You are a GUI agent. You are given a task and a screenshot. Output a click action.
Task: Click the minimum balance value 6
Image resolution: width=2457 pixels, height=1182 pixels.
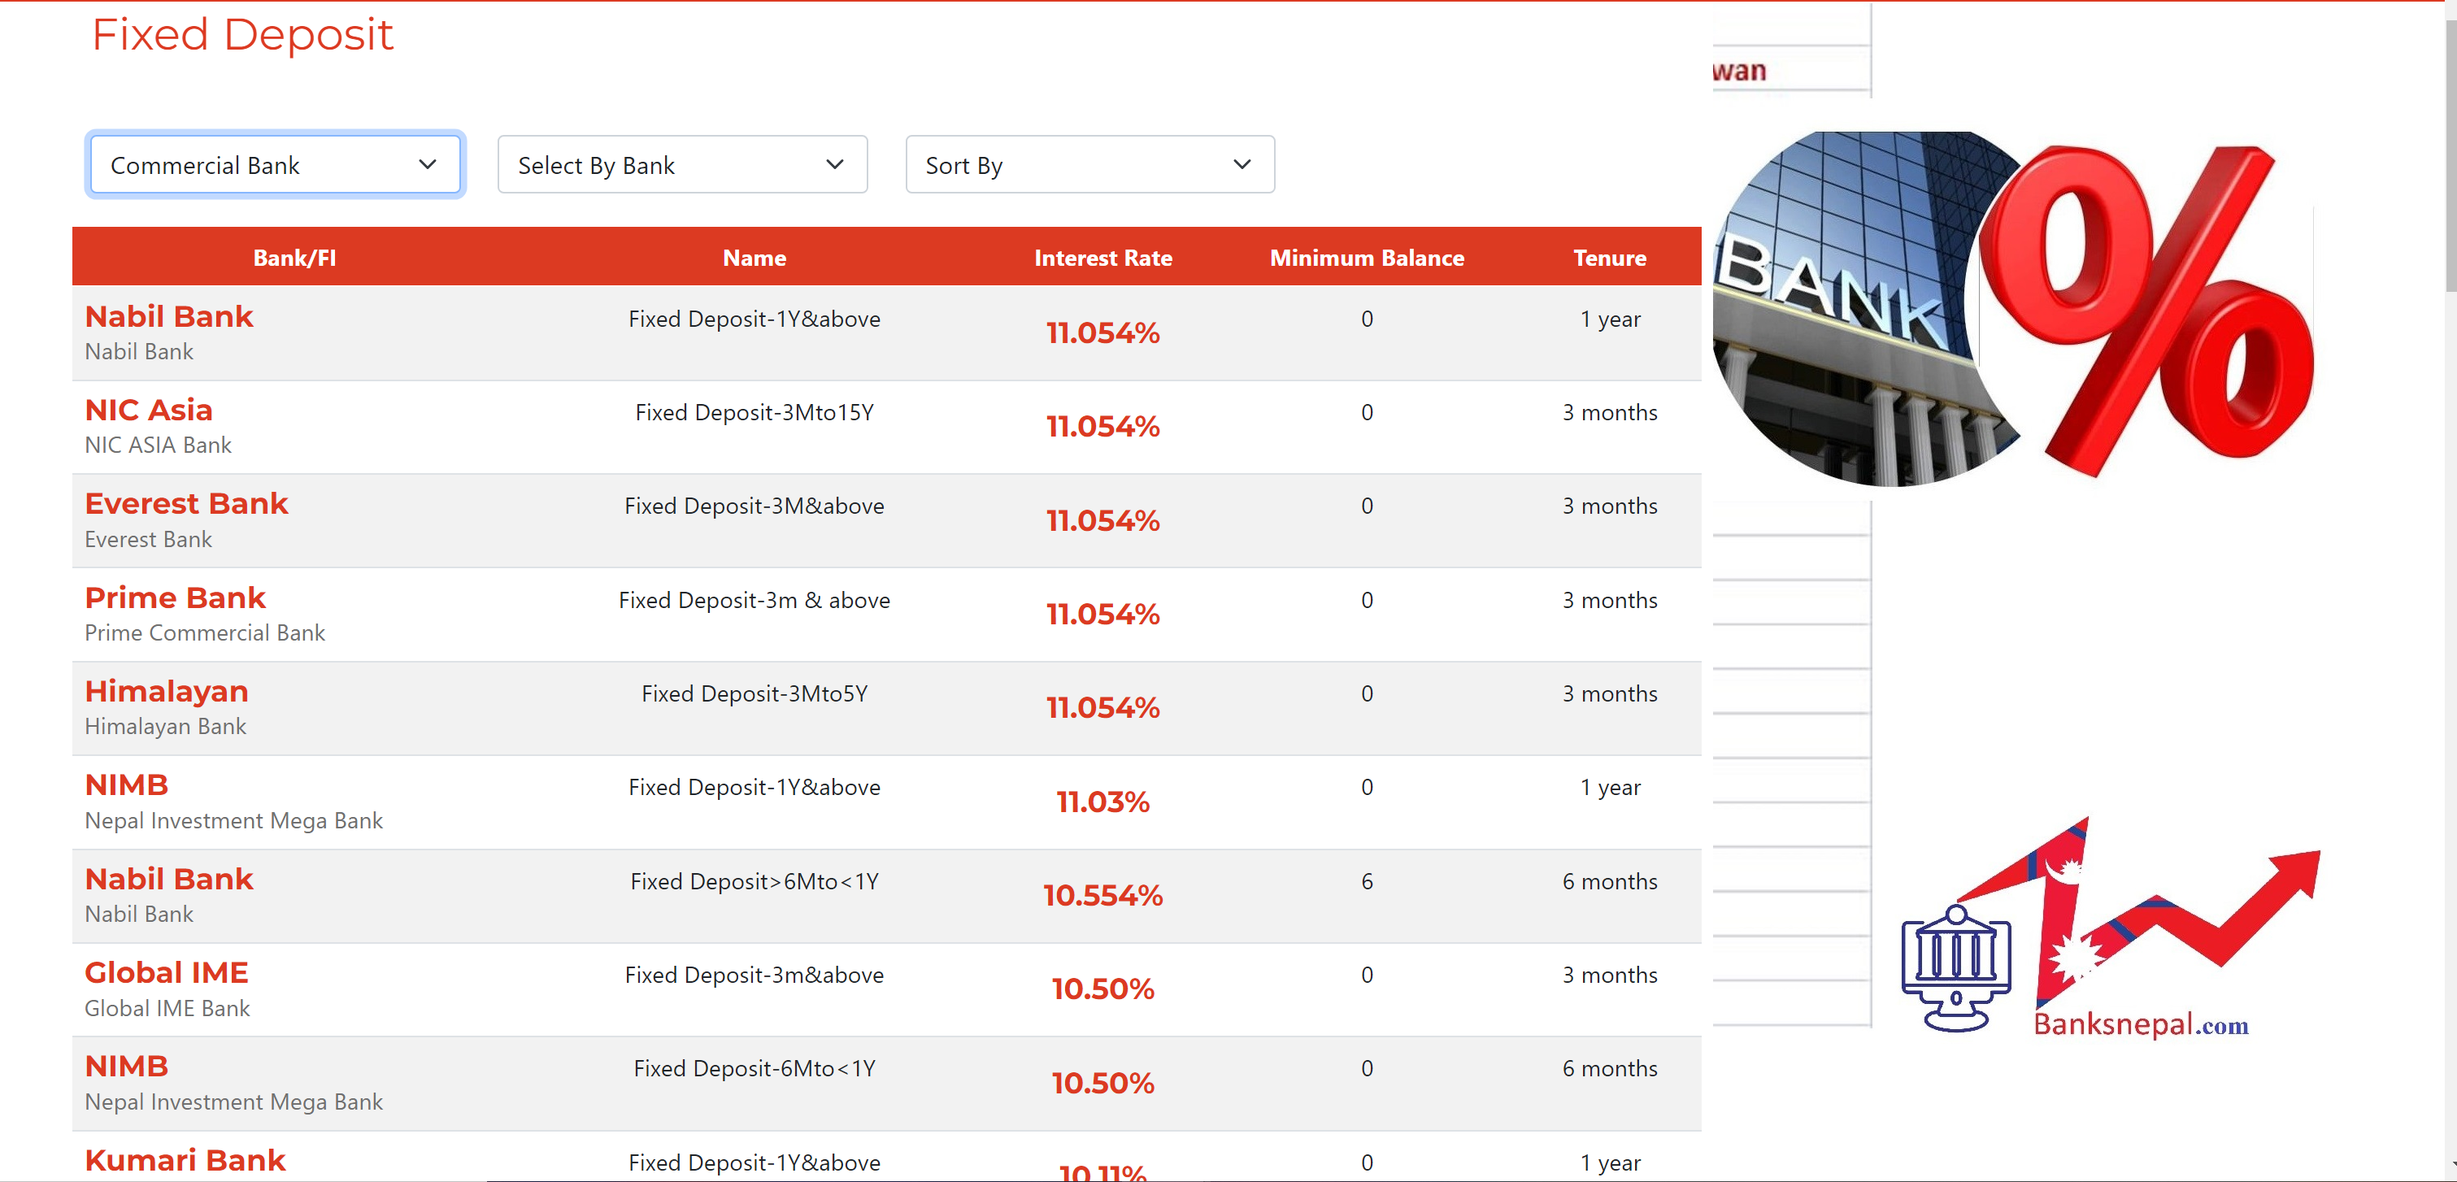click(x=1367, y=881)
